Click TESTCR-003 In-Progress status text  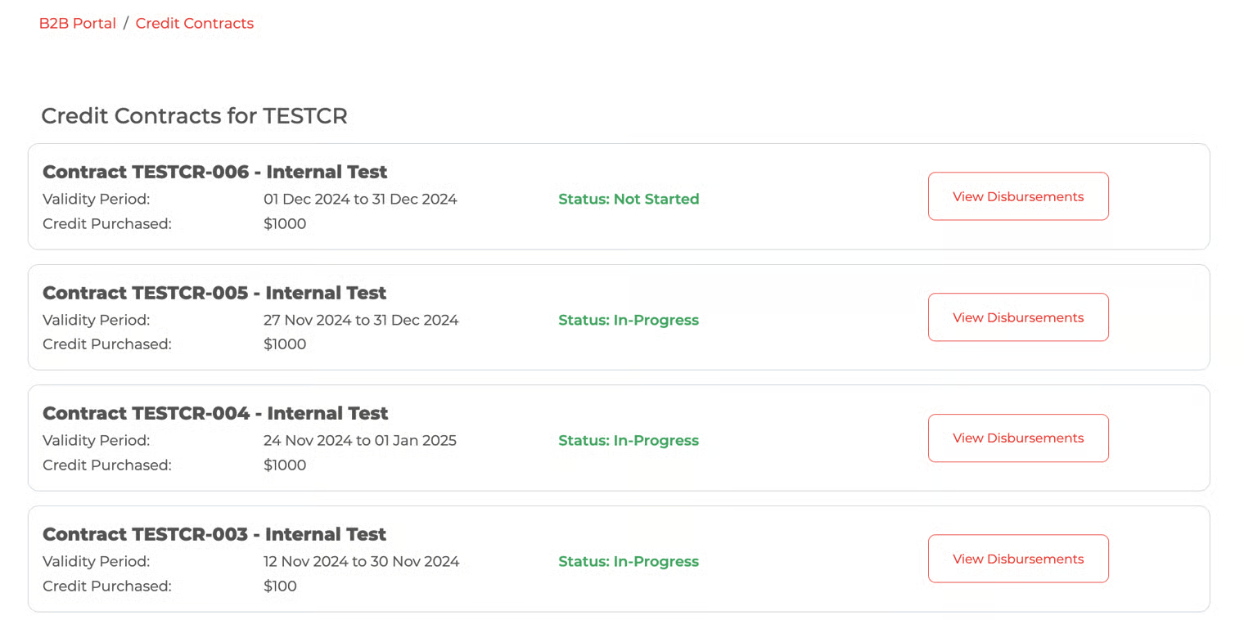tap(629, 561)
